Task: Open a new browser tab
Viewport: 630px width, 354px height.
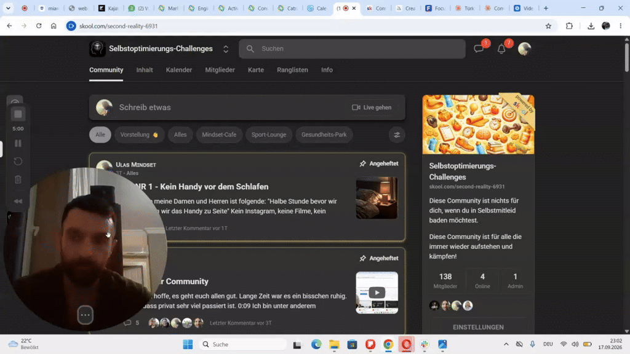Action: [546, 8]
